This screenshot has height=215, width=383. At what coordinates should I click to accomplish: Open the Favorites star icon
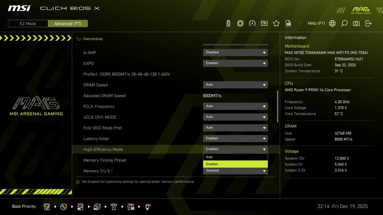tap(276, 24)
